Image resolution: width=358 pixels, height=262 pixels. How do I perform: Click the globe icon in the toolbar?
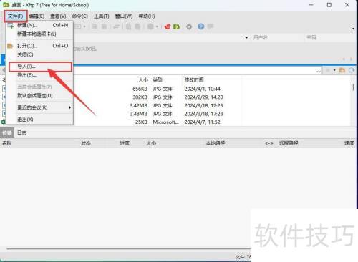(x=150, y=26)
